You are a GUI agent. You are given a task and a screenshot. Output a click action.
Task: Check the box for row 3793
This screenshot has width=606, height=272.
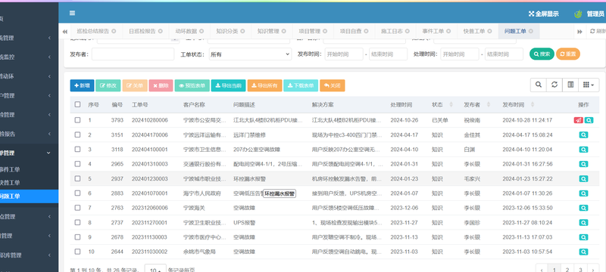[78, 120]
